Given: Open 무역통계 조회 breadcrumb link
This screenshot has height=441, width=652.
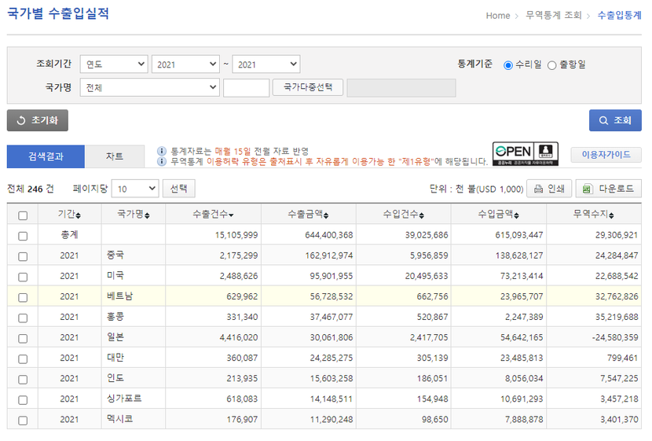Looking at the screenshot, I should (x=554, y=16).
